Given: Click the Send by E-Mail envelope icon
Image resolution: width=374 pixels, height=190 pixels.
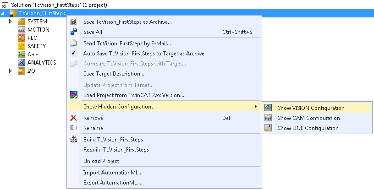Looking at the screenshot, I should [74, 43].
